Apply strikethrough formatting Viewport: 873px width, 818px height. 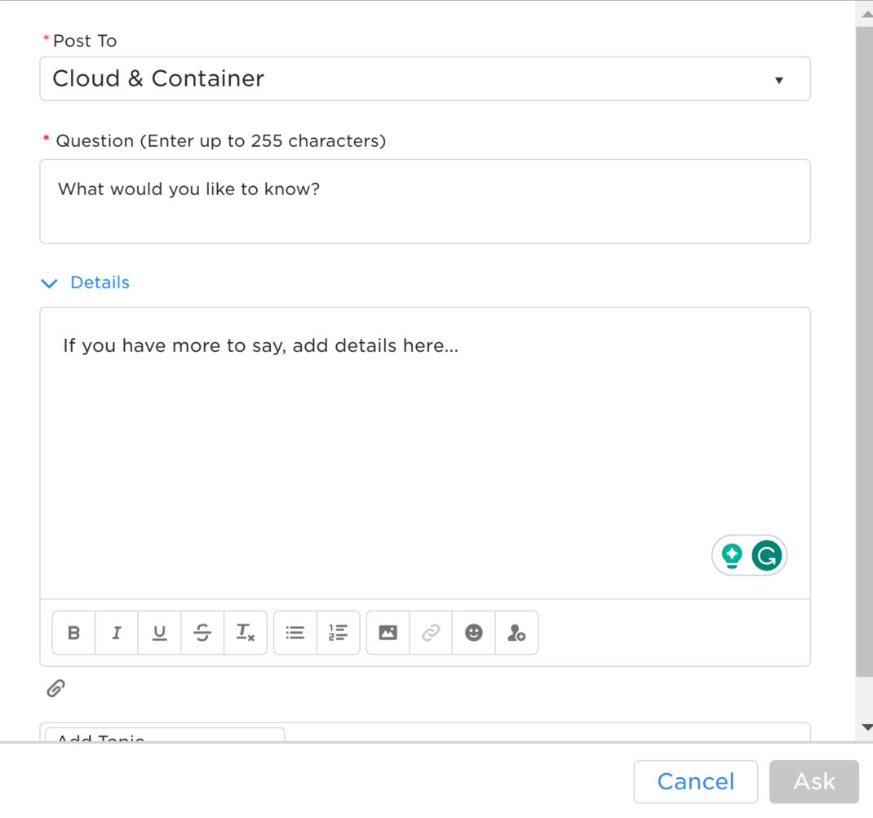(x=202, y=632)
